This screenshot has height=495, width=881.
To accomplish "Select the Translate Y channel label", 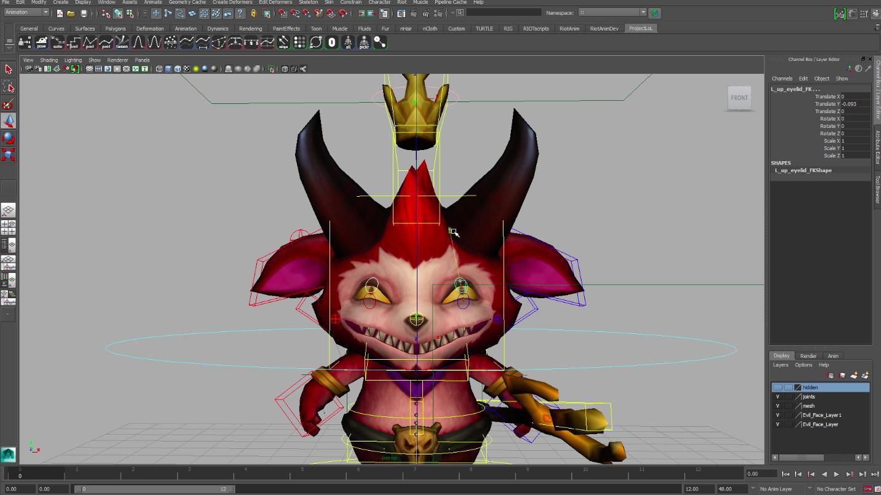I will pos(827,104).
